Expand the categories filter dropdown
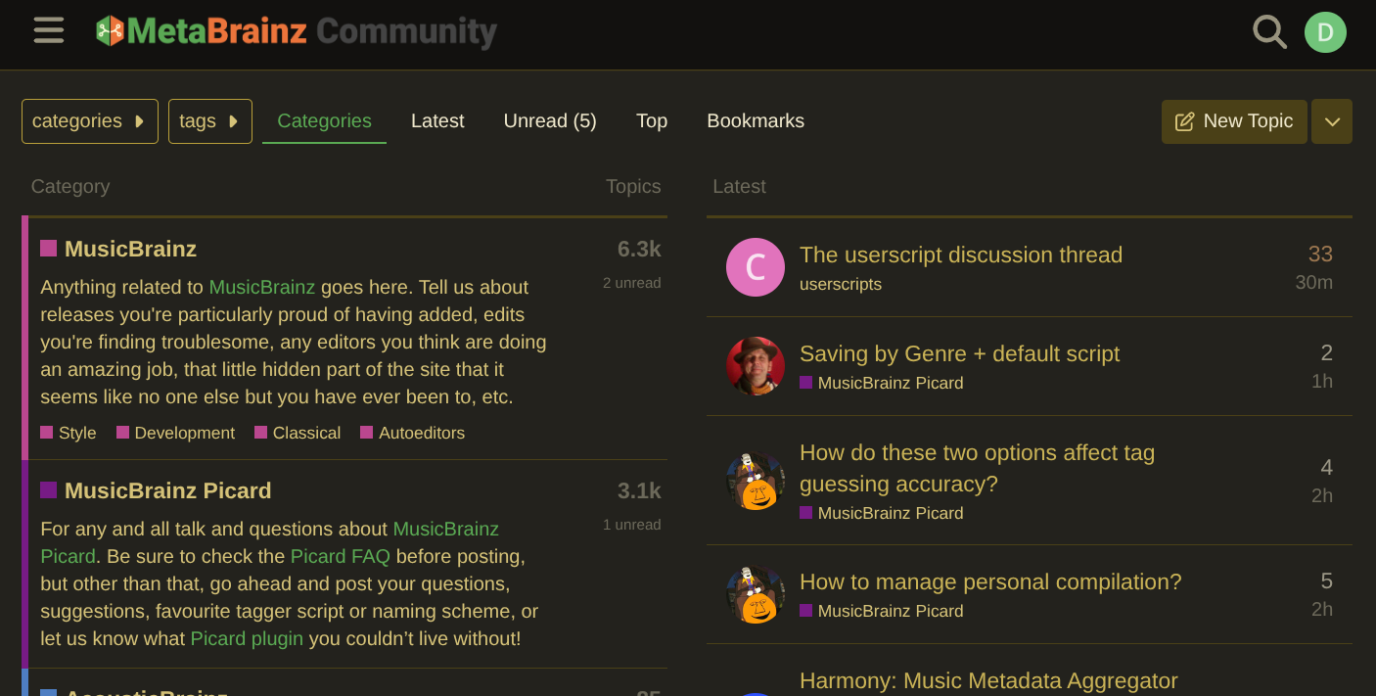Image resolution: width=1376 pixels, height=696 pixels. 90,121
